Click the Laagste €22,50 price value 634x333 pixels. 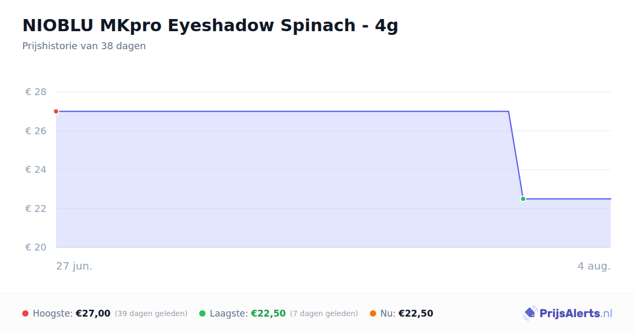pyautogui.click(x=268, y=313)
